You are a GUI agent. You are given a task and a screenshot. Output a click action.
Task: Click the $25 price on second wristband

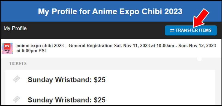click(x=100, y=100)
